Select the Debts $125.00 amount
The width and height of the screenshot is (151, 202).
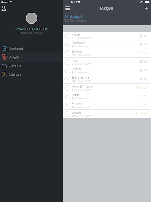[x=142, y=96]
